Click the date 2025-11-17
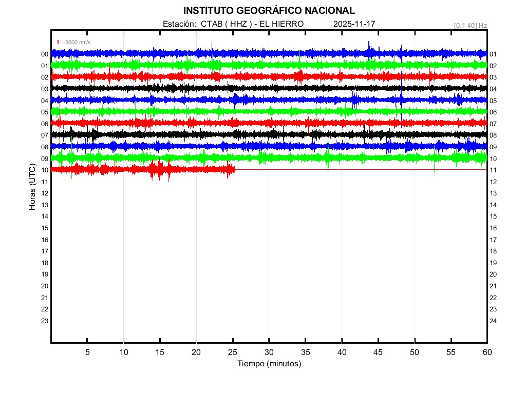The height and width of the screenshot is (394, 526). 354,24
